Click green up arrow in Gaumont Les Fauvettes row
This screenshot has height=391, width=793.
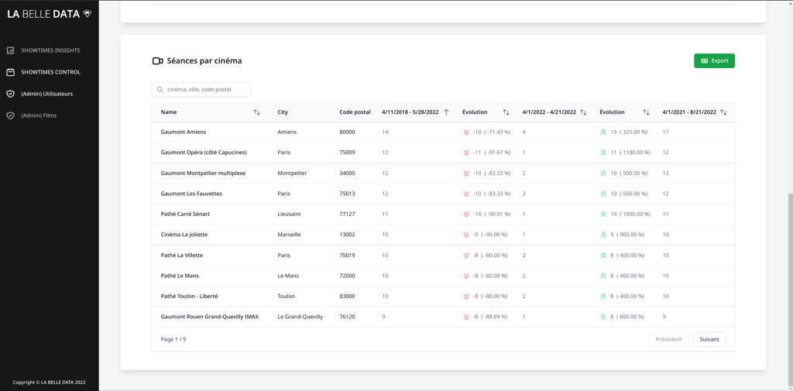point(603,194)
